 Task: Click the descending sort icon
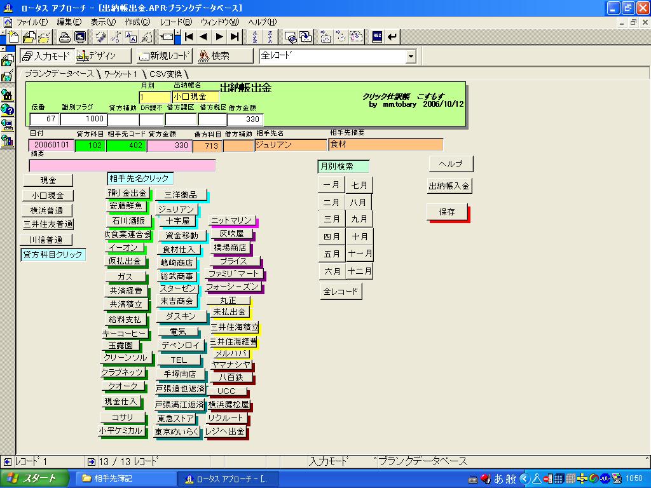click(x=270, y=37)
